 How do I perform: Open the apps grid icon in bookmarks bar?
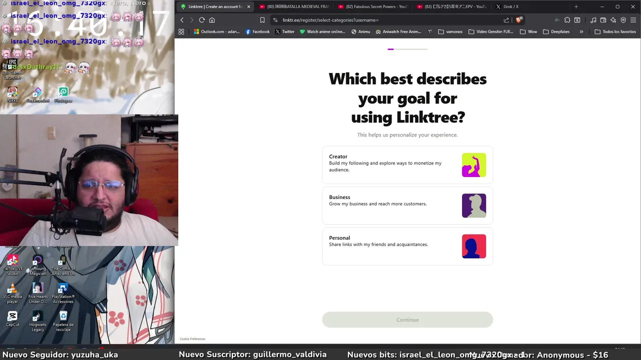point(181,31)
